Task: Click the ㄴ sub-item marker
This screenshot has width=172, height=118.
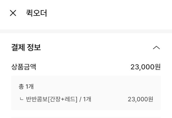Action: pos(22,99)
